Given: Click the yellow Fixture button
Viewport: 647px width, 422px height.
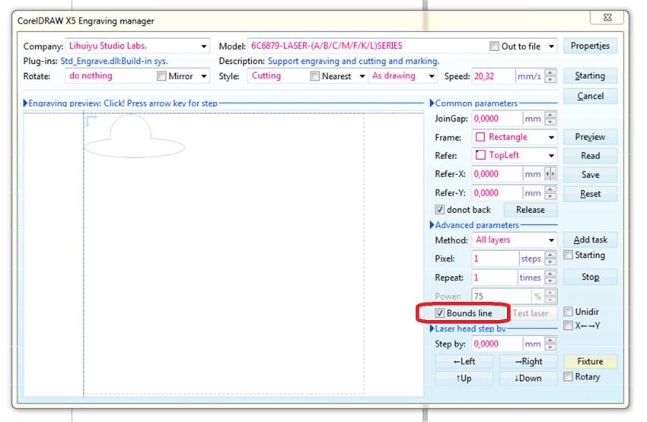Looking at the screenshot, I should click(x=590, y=362).
